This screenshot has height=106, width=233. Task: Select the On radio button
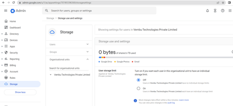pos(139,88)
